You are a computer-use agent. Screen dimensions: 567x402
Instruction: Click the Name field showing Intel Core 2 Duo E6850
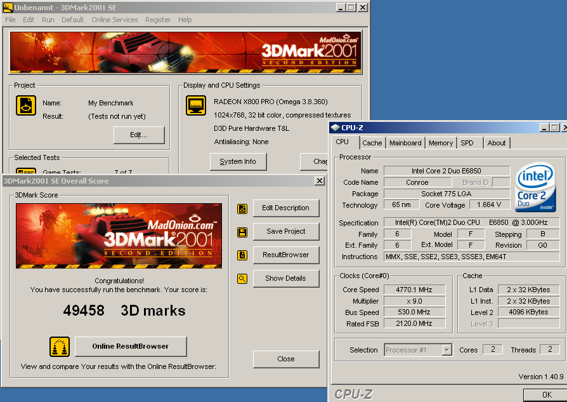coord(446,171)
